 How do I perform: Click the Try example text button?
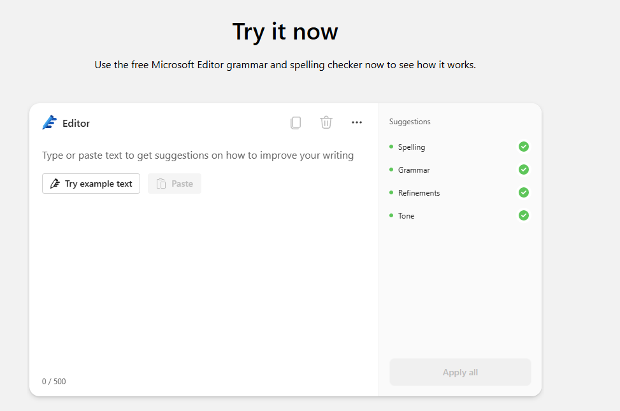[x=91, y=184]
